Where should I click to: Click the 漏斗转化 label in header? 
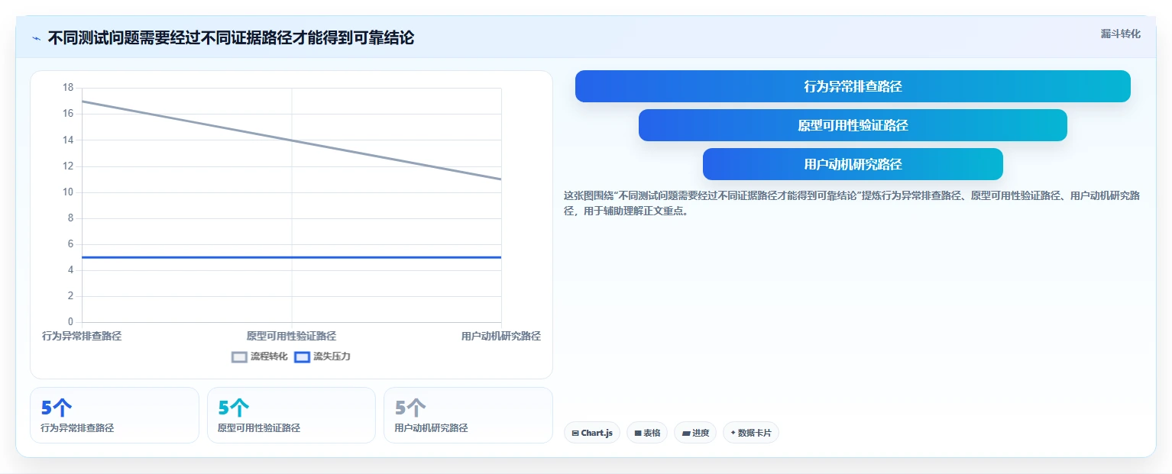pos(1121,34)
